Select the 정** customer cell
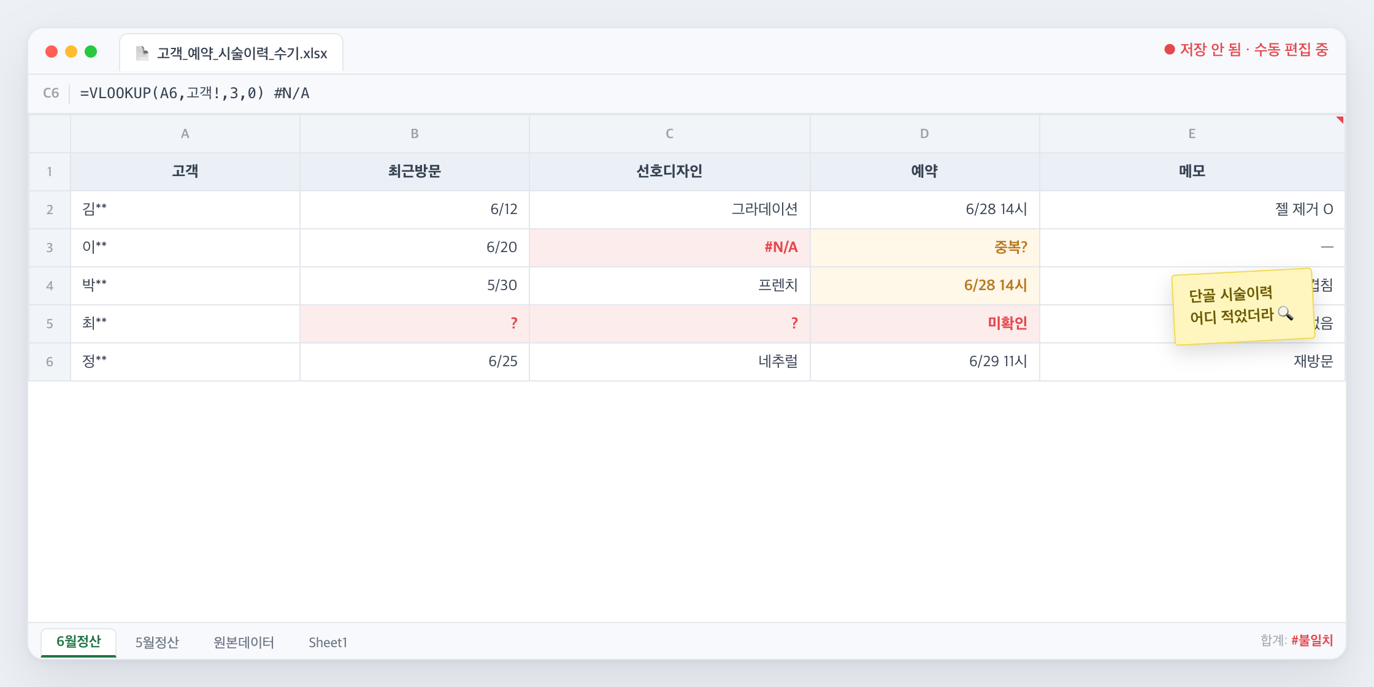This screenshot has width=1374, height=687. (x=185, y=362)
